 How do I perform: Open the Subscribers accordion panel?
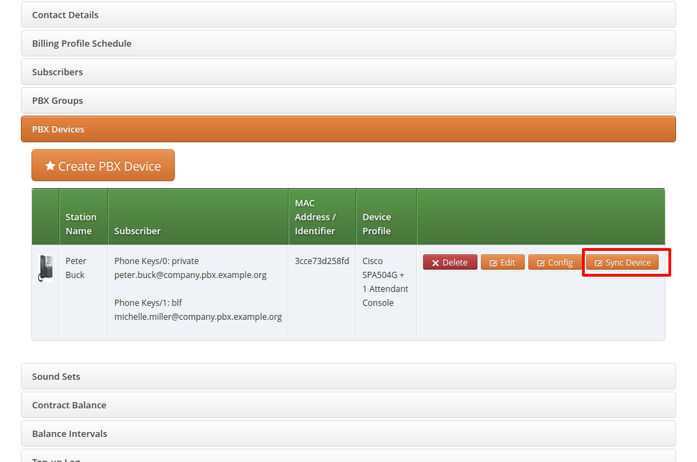point(57,72)
